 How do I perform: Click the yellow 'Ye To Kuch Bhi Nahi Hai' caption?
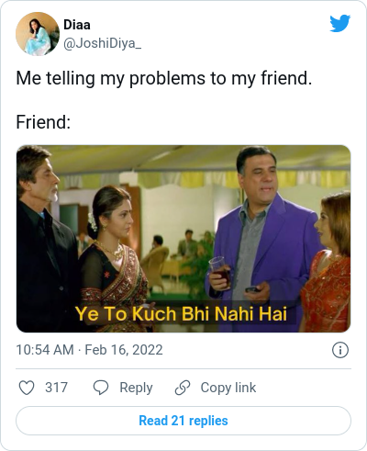click(181, 314)
